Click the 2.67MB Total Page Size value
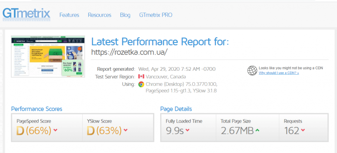The height and width of the screenshot is (153, 337). click(x=237, y=131)
